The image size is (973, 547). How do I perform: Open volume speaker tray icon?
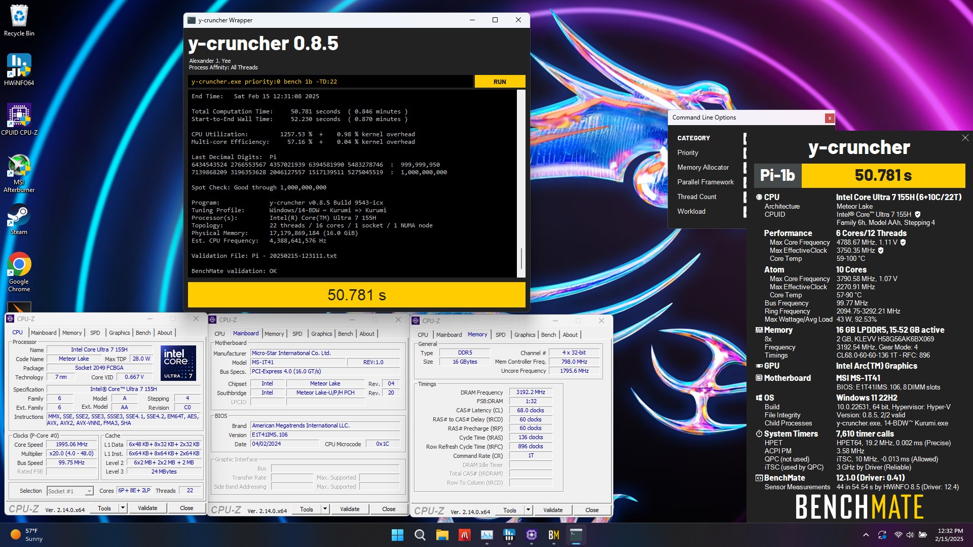(x=910, y=535)
